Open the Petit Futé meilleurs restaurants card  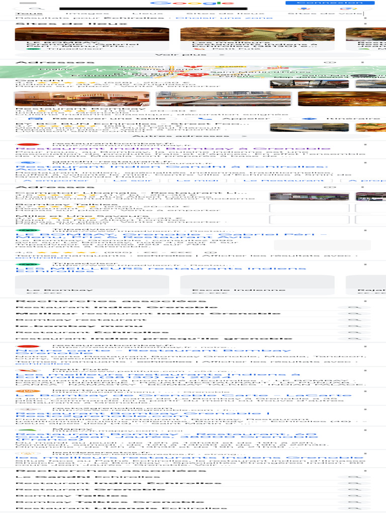coord(257,39)
